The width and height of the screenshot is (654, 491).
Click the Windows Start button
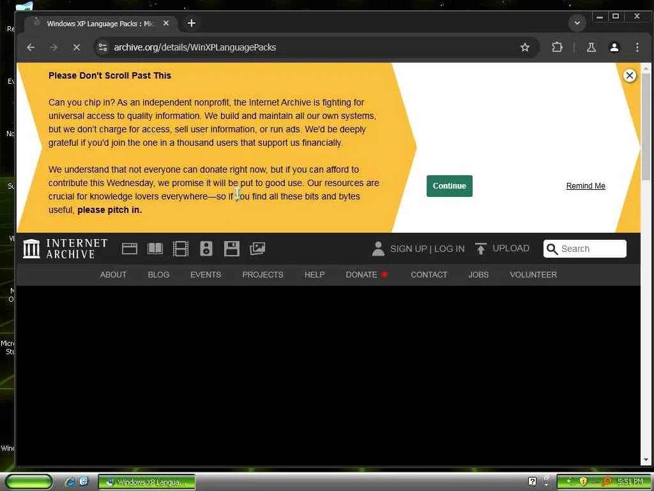(x=29, y=482)
